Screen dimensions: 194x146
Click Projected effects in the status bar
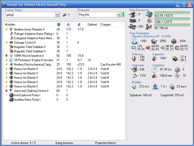coord(105,143)
